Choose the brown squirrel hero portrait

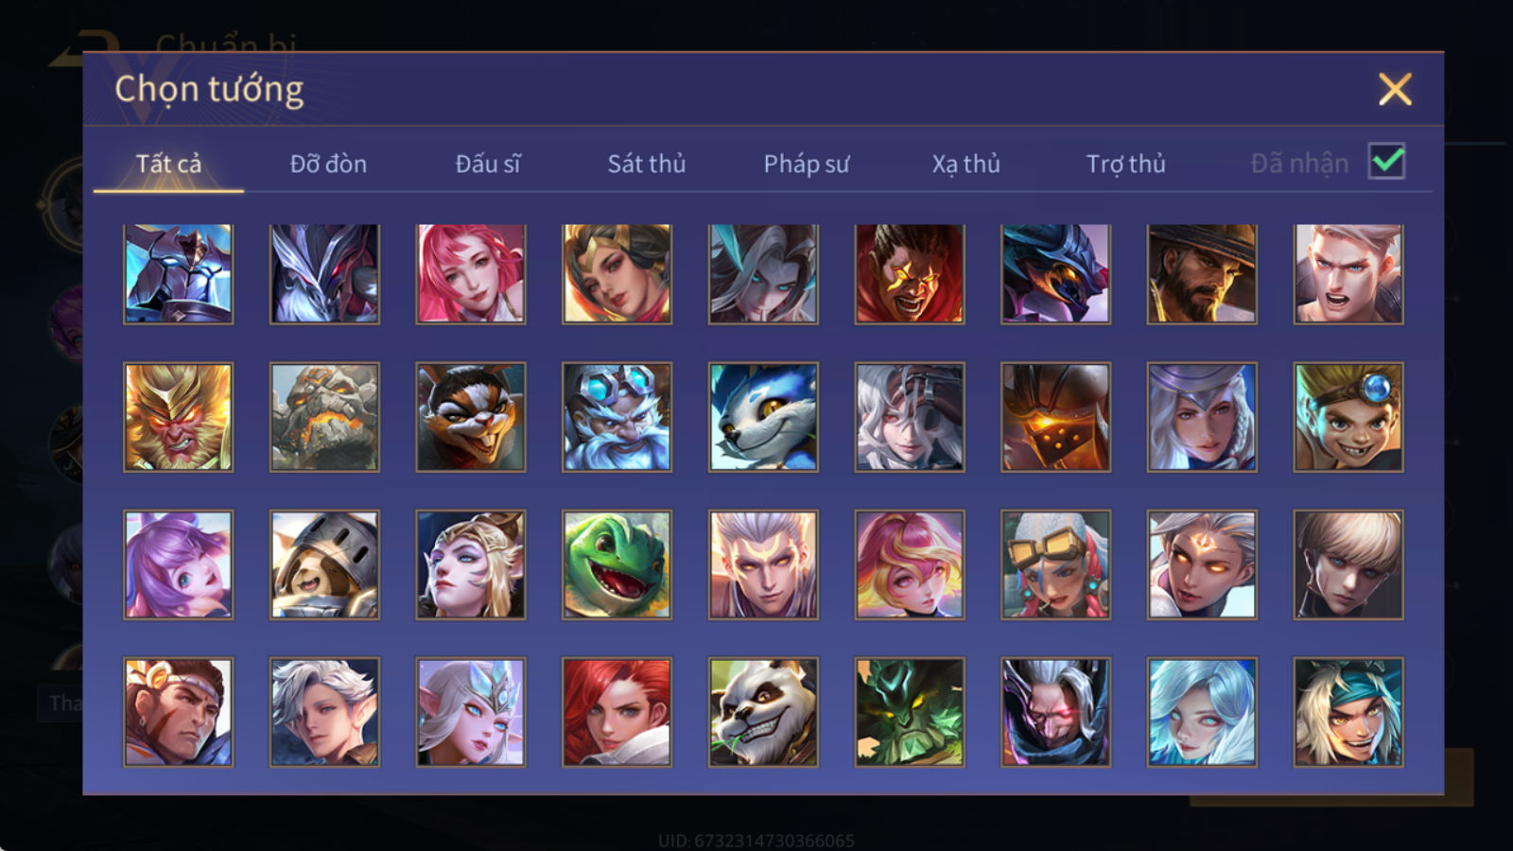(471, 417)
